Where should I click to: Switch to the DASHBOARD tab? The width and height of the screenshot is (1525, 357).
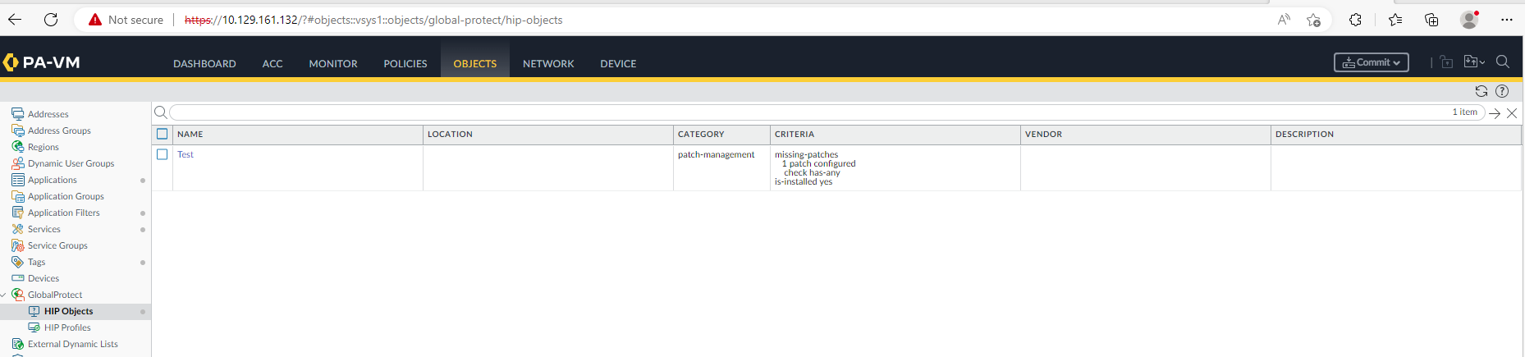tap(204, 63)
